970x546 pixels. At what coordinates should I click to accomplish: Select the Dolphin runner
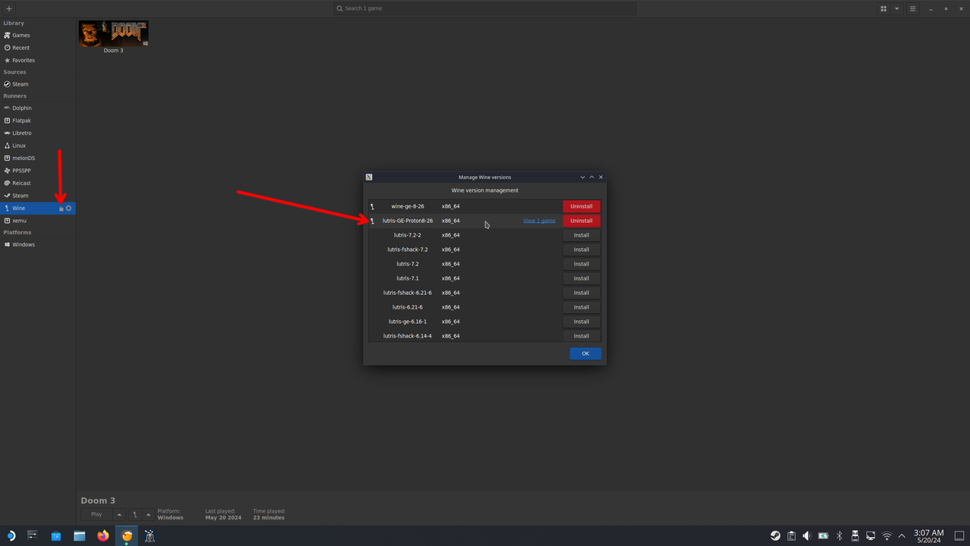coord(38,108)
